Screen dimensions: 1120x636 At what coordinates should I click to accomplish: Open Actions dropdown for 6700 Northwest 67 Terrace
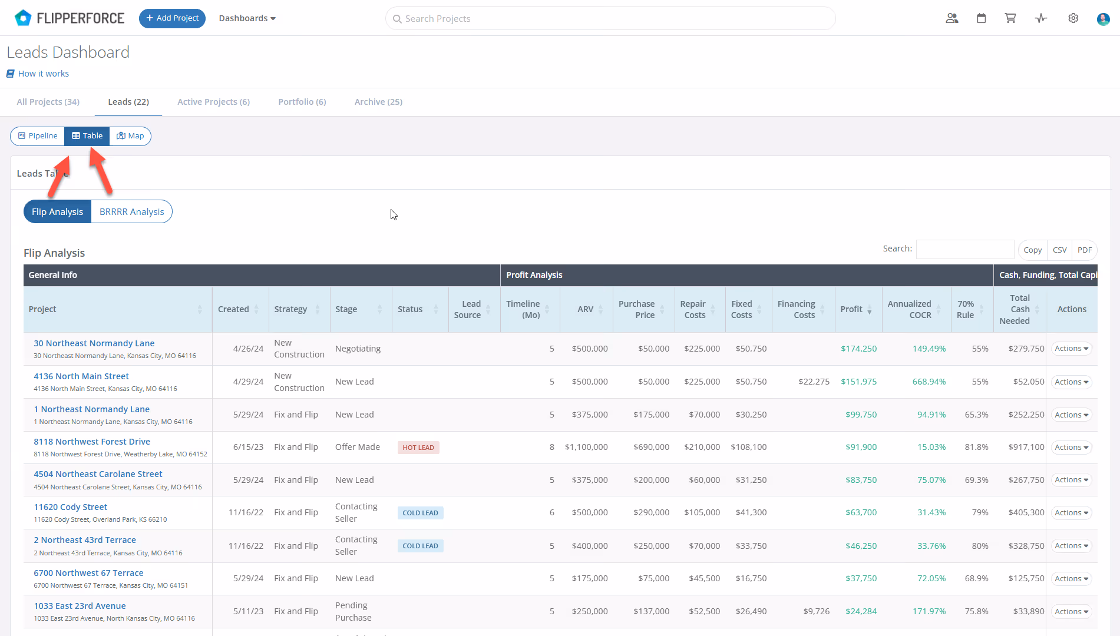click(x=1072, y=579)
